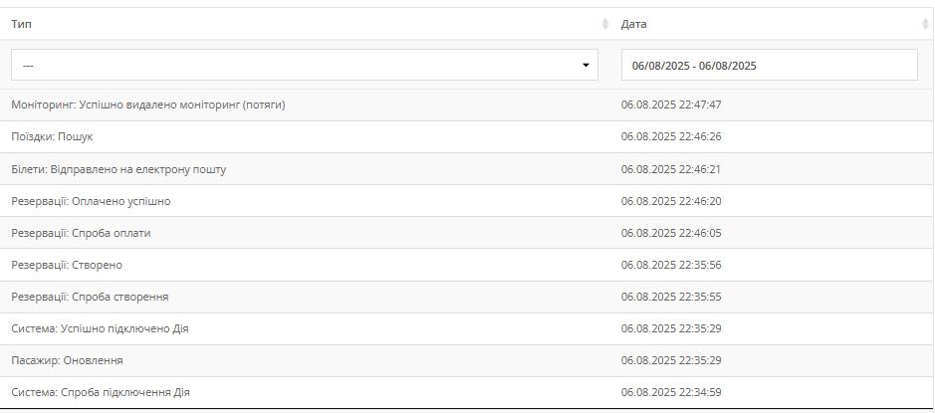Select 'Система: Спроба підключення Дія' row
This screenshot has width=935, height=413.
(101, 392)
